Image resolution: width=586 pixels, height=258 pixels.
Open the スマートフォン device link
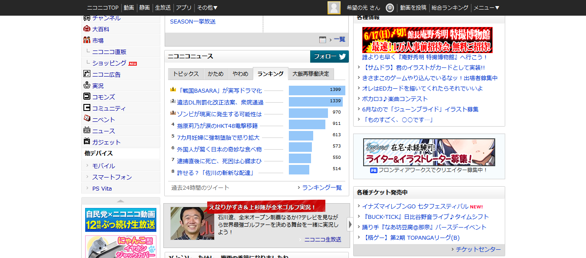(112, 177)
